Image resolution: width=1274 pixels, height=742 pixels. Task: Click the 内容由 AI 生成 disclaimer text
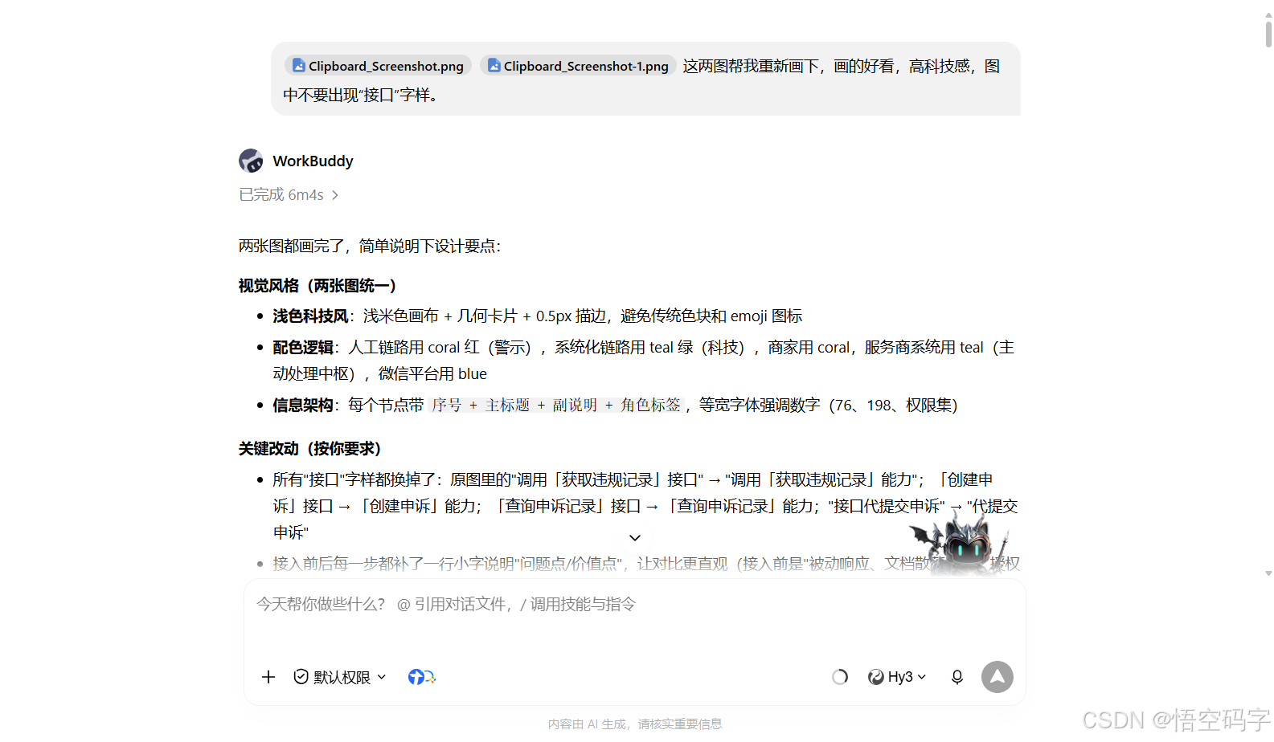[x=635, y=724]
